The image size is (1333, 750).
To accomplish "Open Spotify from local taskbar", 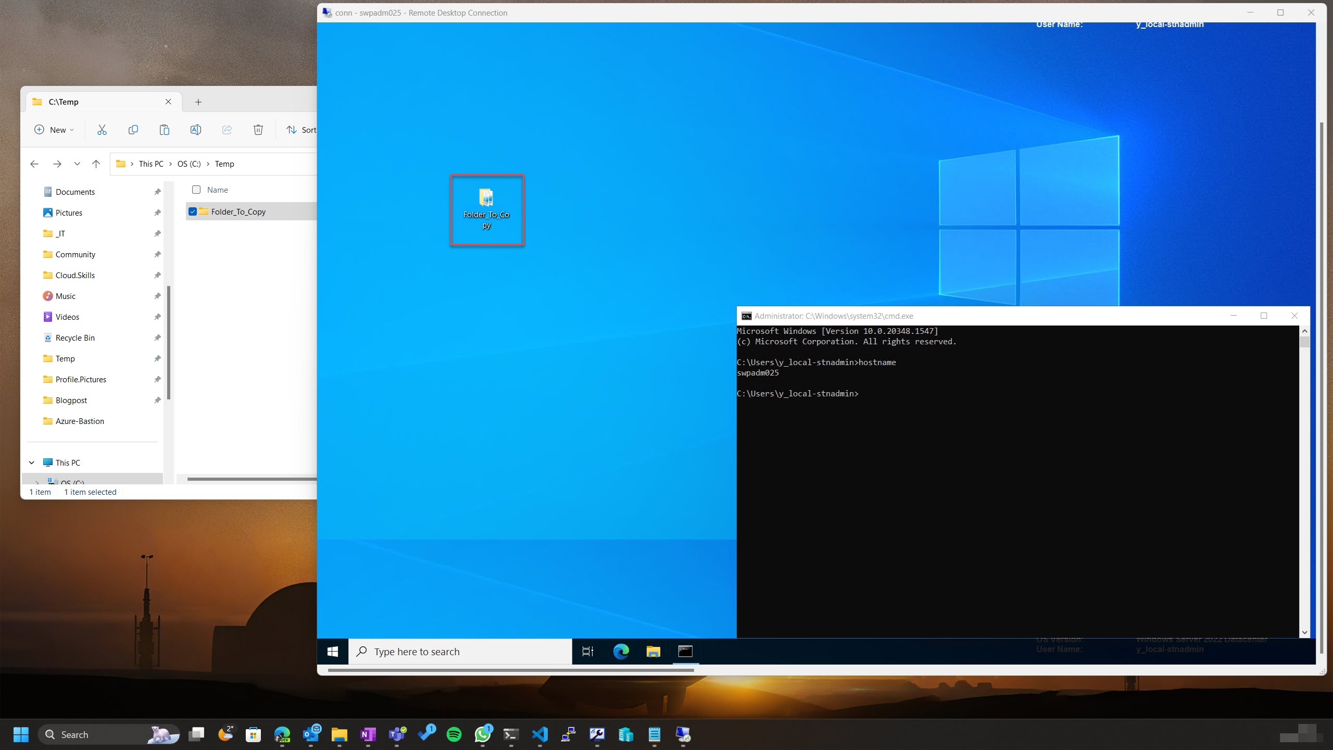I will 454,734.
